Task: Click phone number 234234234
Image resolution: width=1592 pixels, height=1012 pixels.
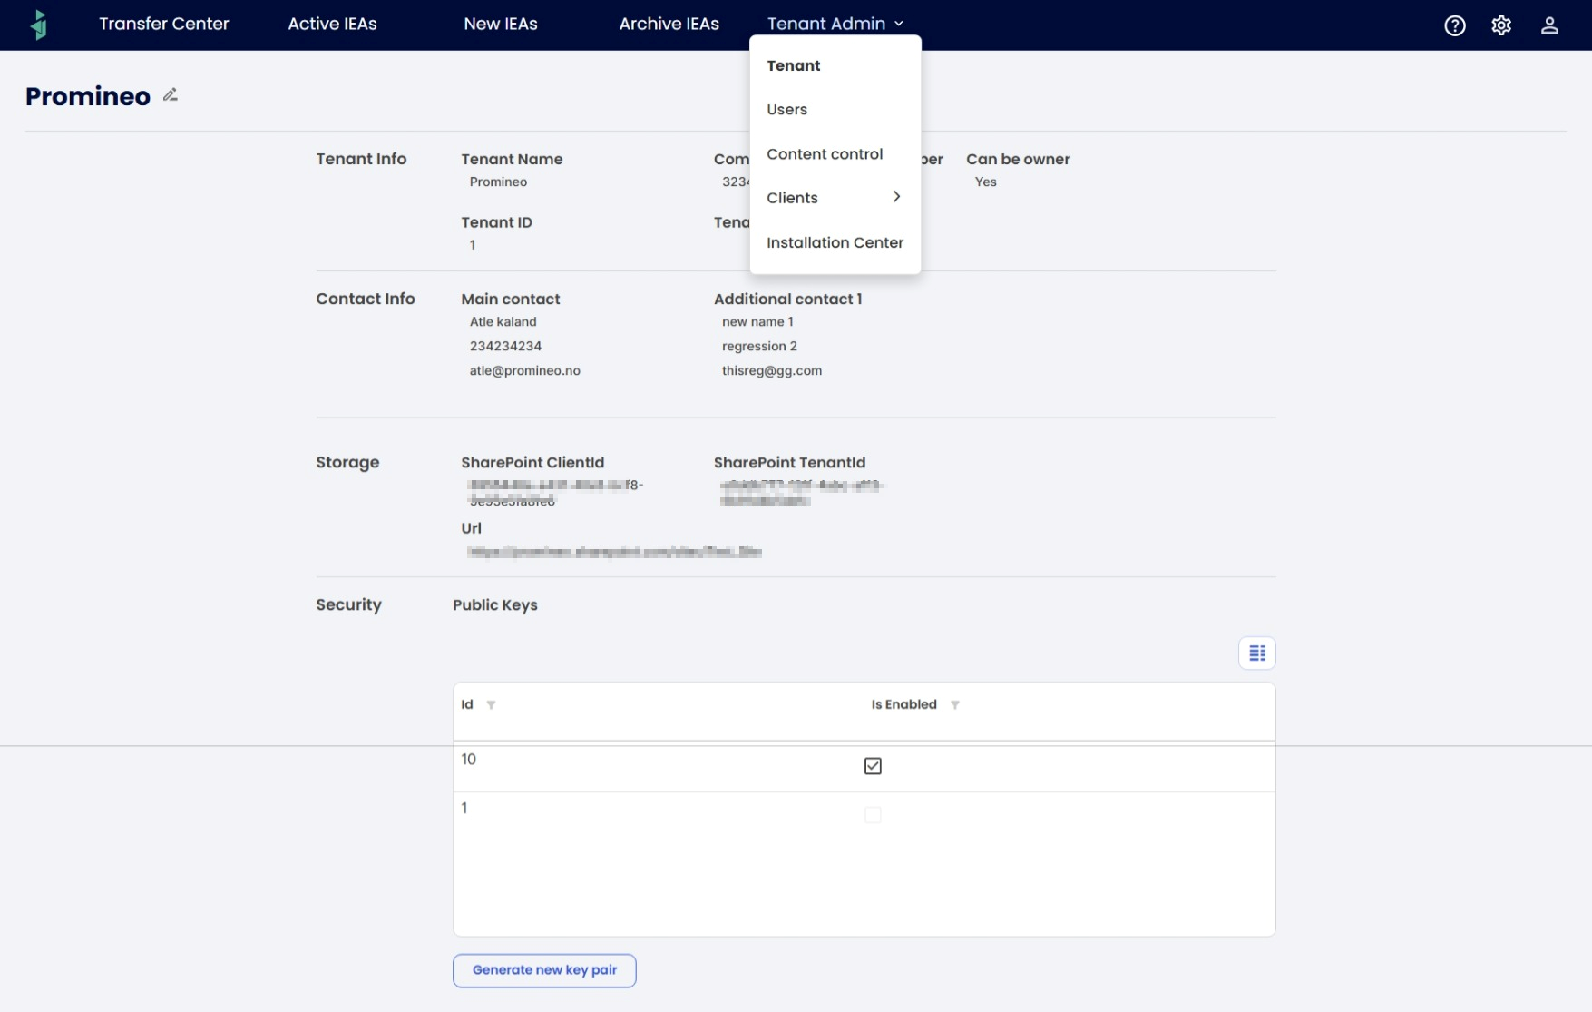Action: [505, 346]
